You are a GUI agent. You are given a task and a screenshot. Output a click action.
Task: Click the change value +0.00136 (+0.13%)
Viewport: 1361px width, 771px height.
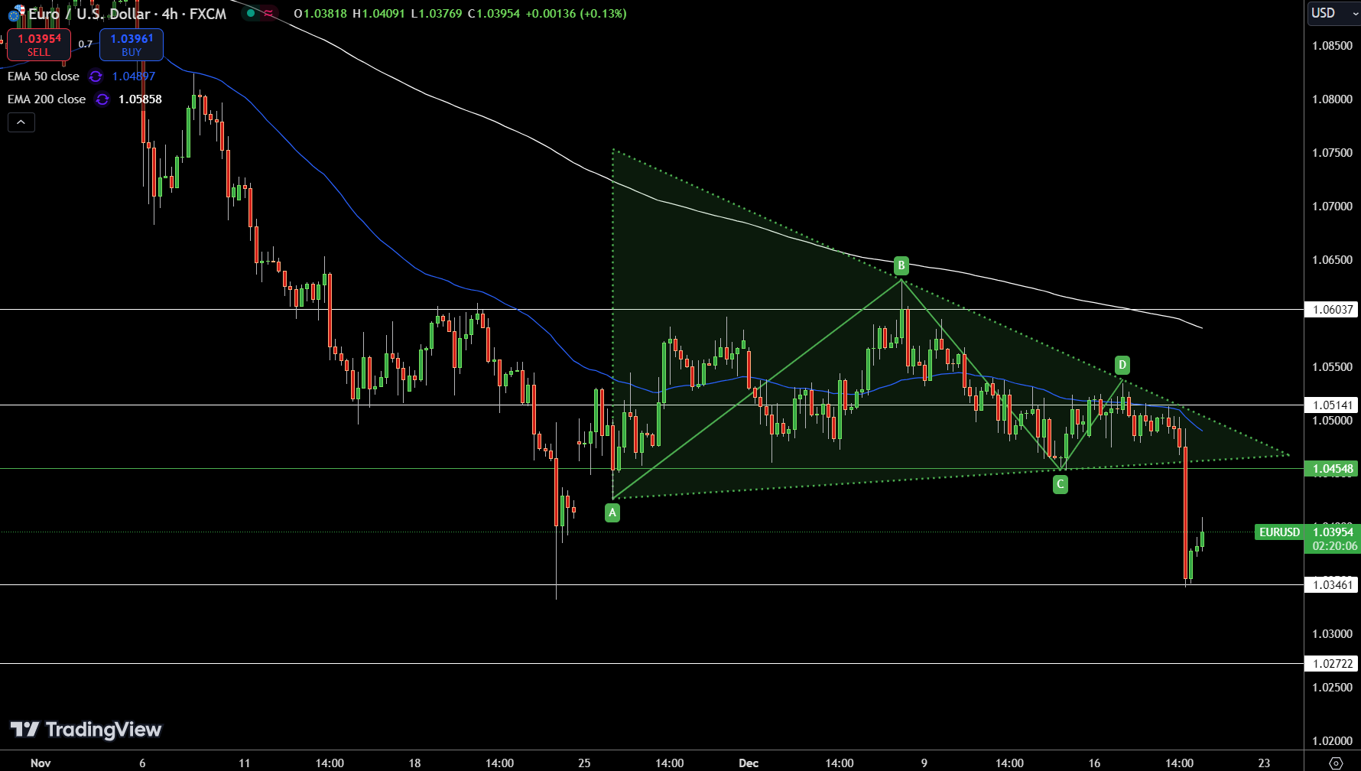coord(576,14)
